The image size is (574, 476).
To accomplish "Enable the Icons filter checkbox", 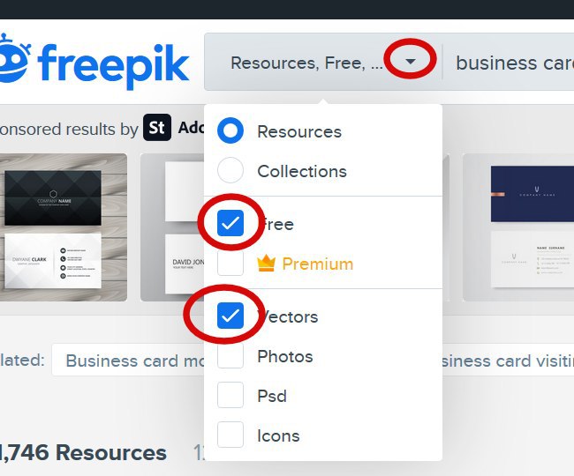I will pyautogui.click(x=230, y=435).
